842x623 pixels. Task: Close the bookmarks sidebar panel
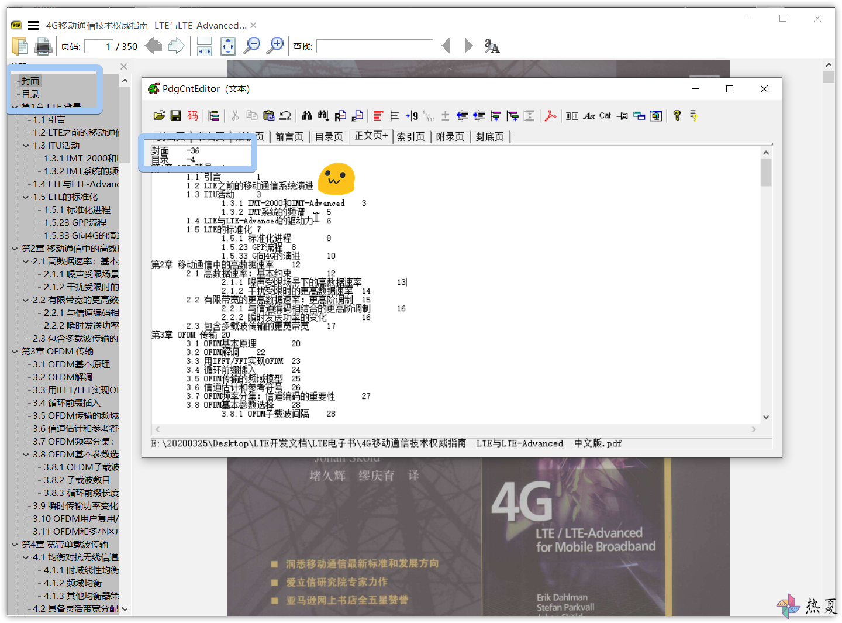tap(123, 67)
